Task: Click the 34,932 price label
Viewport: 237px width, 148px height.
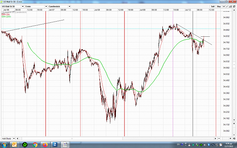Action: pos(226,24)
